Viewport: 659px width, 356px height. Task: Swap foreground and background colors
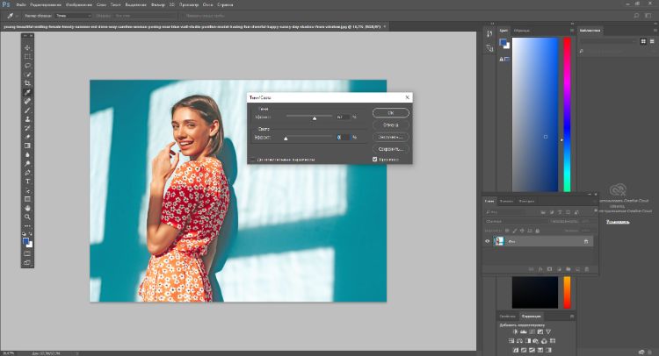31,234
